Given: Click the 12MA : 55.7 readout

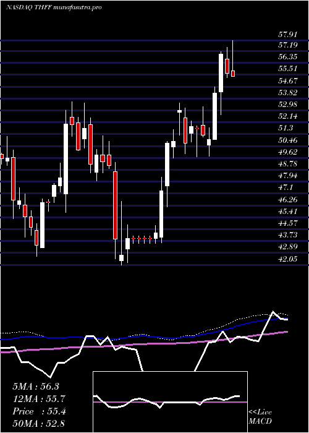Looking at the screenshot, I should [x=39, y=399].
